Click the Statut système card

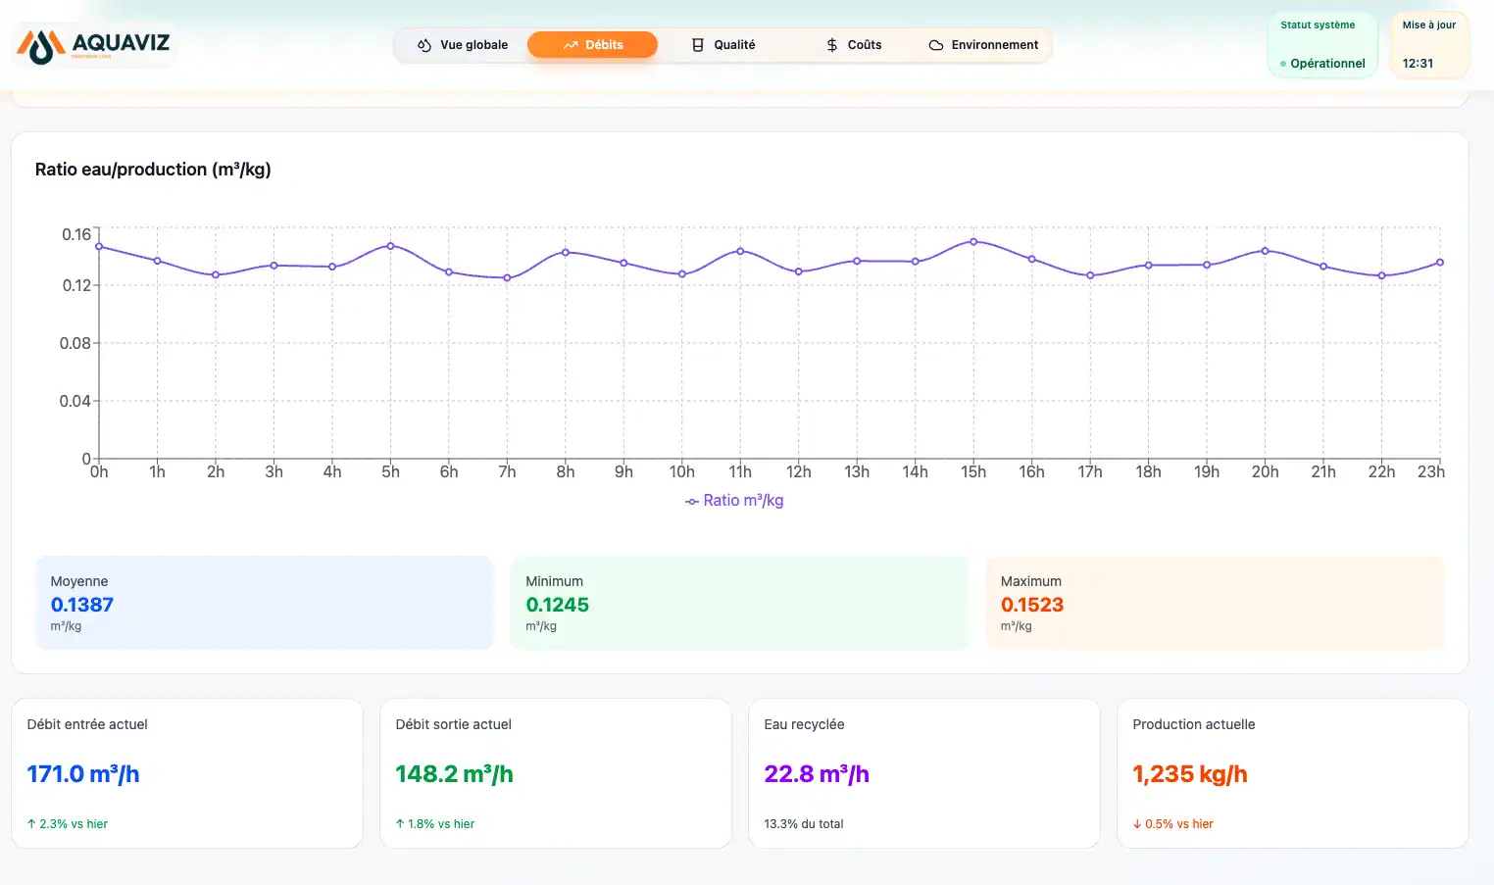pyautogui.click(x=1322, y=45)
